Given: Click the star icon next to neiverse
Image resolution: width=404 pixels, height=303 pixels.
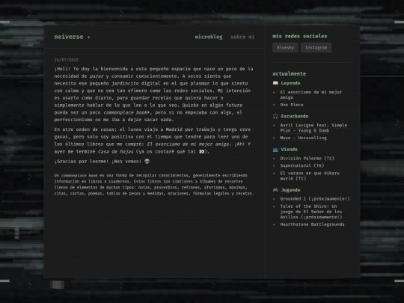Looking at the screenshot, I should (88, 37).
